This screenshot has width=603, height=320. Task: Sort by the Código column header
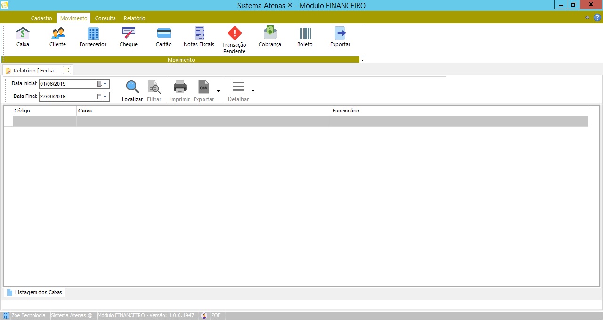point(44,111)
